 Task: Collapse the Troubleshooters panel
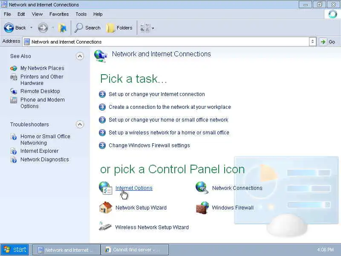80,125
